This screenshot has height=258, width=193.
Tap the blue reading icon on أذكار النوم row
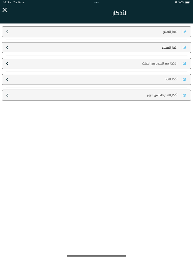pos(184,79)
